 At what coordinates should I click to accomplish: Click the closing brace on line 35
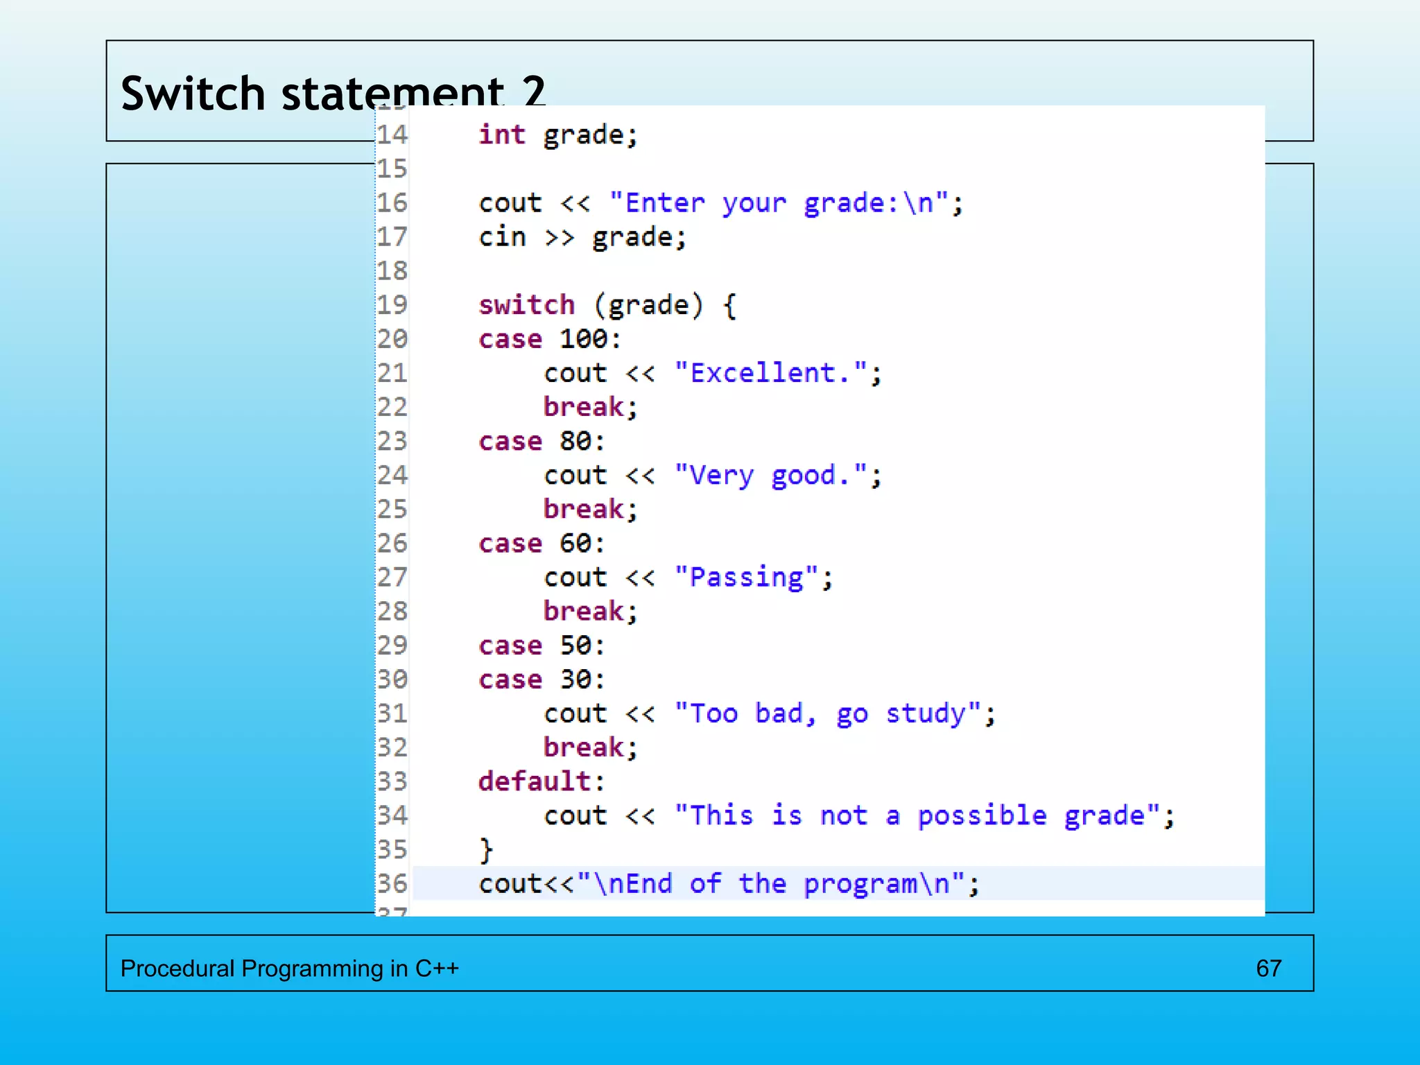(486, 849)
